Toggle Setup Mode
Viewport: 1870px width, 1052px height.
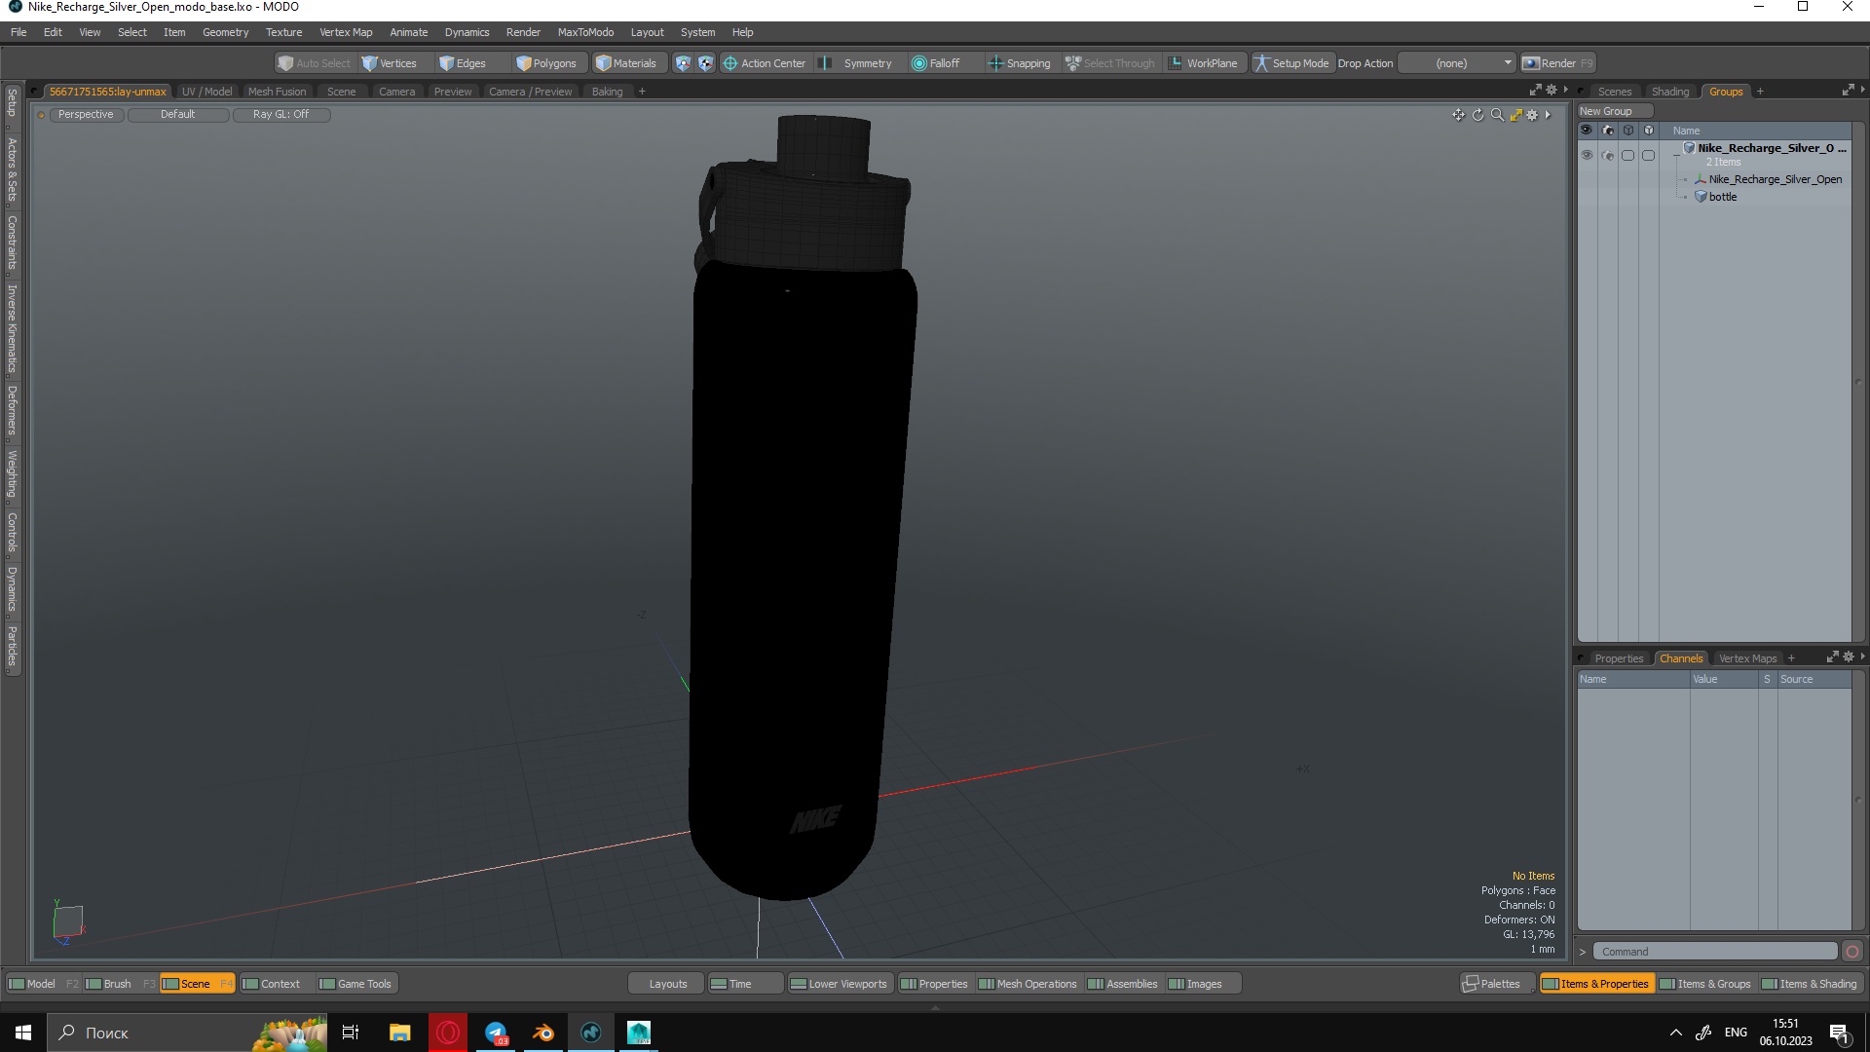pyautogui.click(x=1291, y=63)
